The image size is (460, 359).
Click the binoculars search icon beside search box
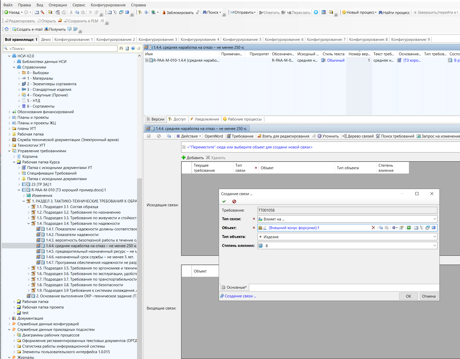coord(121,48)
